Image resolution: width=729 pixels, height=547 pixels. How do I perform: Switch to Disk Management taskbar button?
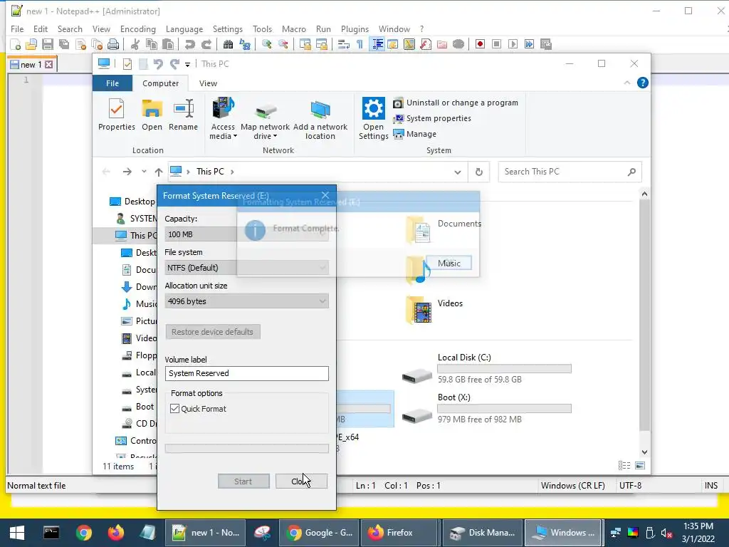(483, 533)
